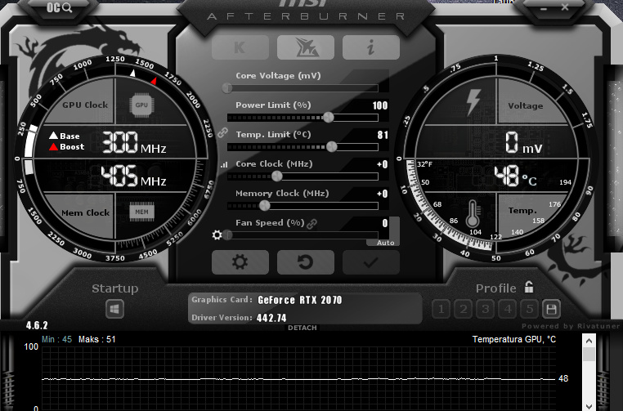623x411 pixels.
Task: Click the Temp. Limit slider knob
Action: tap(332, 146)
